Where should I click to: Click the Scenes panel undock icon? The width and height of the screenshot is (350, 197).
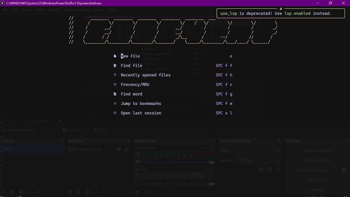(62, 141)
